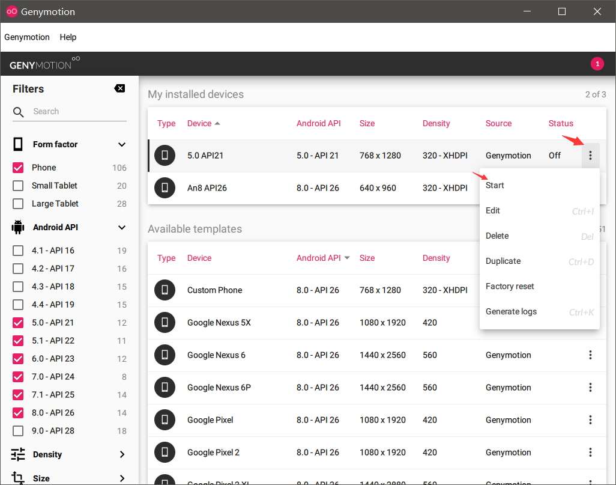This screenshot has height=485, width=616.
Task: Collapse the Form factor filter section
Action: (122, 144)
